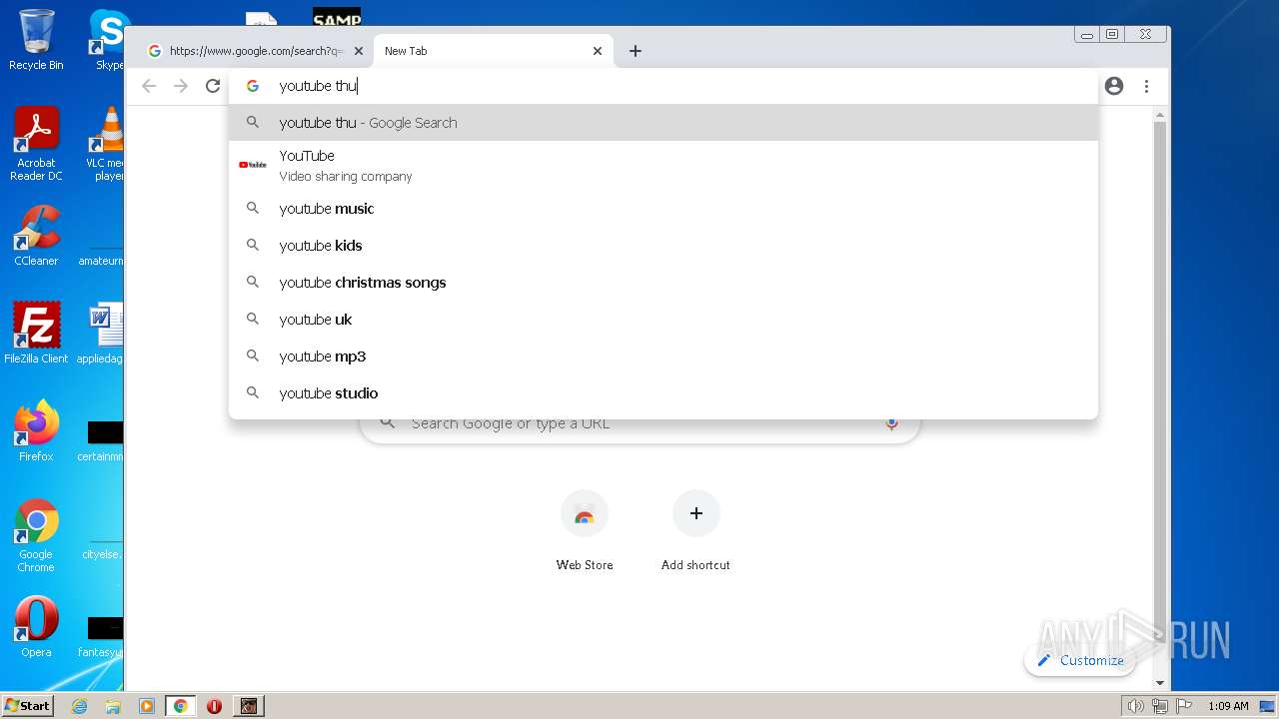Close the Google search tab
Image resolution: width=1279 pixels, height=719 pixels.
pos(359,51)
